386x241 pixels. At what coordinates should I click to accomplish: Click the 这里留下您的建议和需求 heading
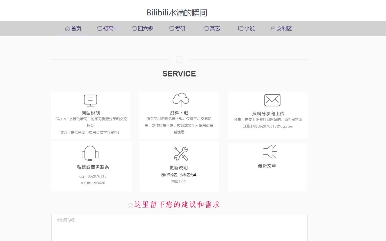pos(177,205)
